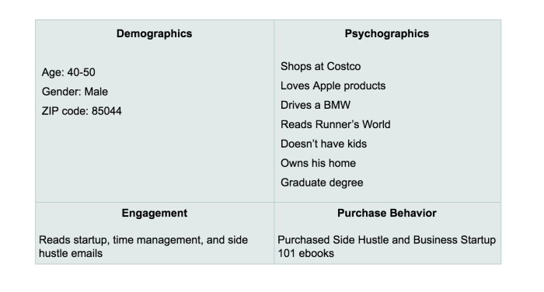Click the Psychographics heading
Screen dimensions: 544x292
(387, 33)
